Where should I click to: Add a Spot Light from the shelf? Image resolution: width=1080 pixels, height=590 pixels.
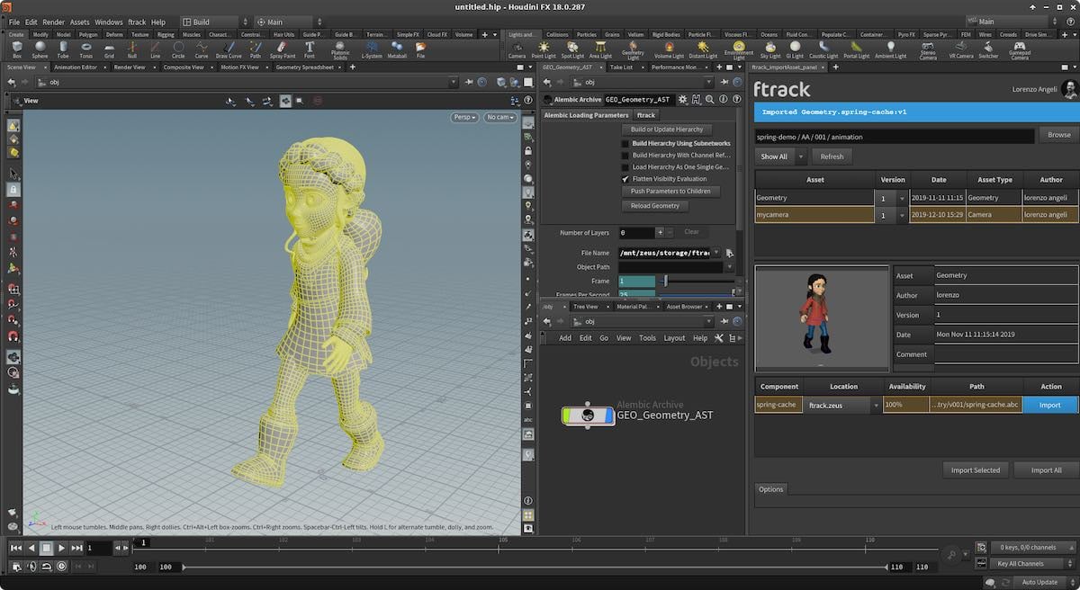[x=572, y=49]
